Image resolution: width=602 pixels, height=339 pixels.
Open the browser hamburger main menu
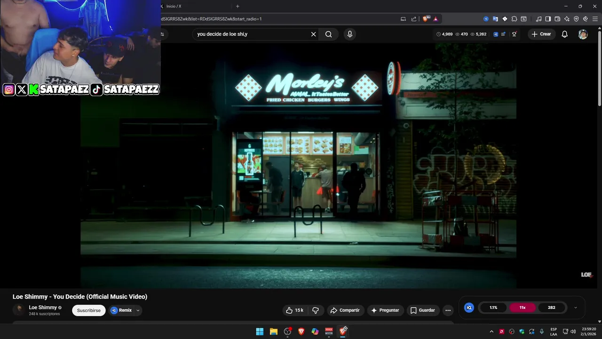coord(595,19)
